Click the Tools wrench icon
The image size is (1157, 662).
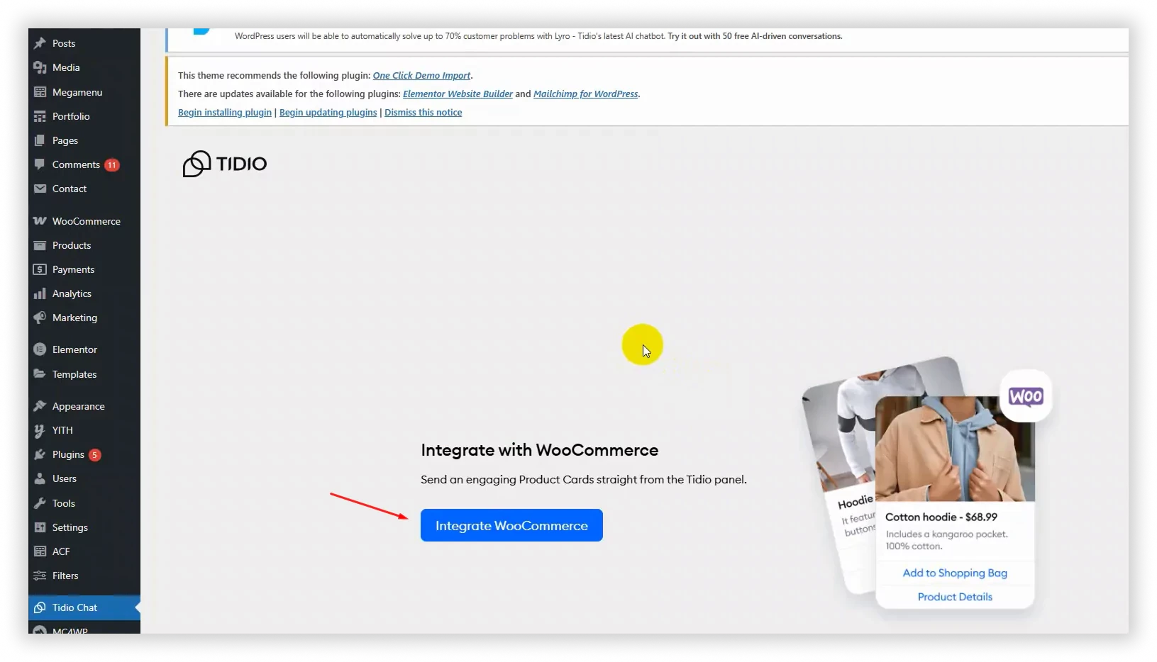[40, 503]
